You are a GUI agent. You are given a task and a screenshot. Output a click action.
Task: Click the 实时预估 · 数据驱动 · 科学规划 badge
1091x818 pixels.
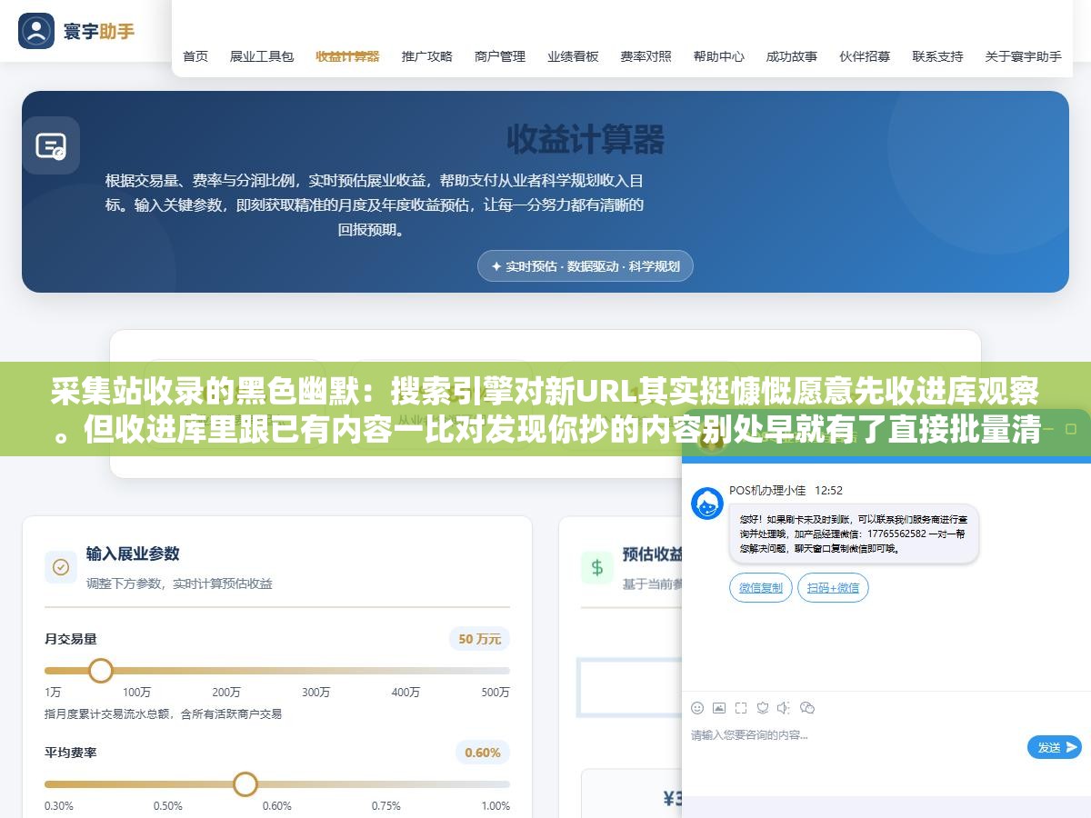pos(586,266)
